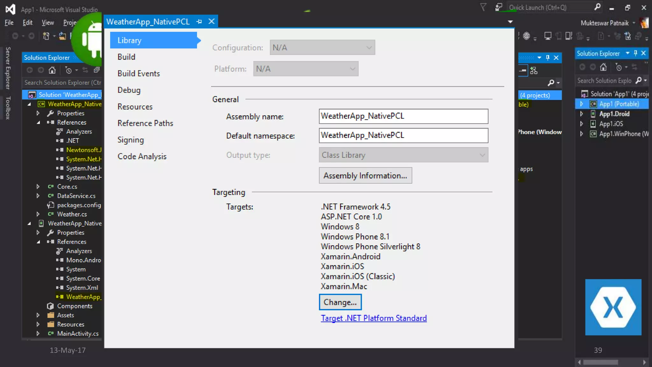Select the Code Analysis tab

click(x=142, y=156)
